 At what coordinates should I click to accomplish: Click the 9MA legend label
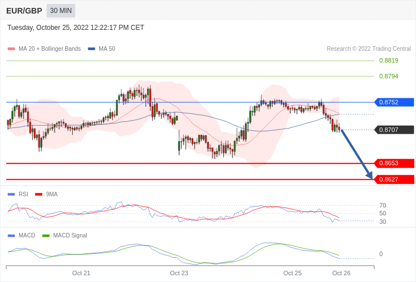[x=52, y=195]
